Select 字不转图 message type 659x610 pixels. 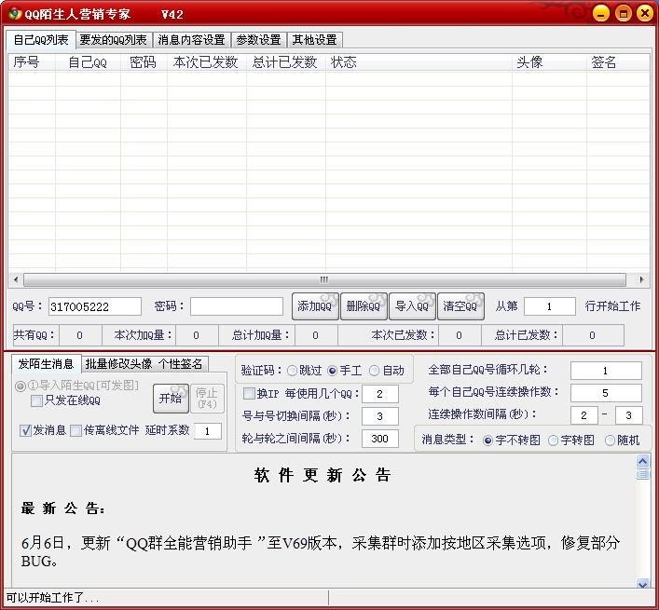click(x=512, y=440)
